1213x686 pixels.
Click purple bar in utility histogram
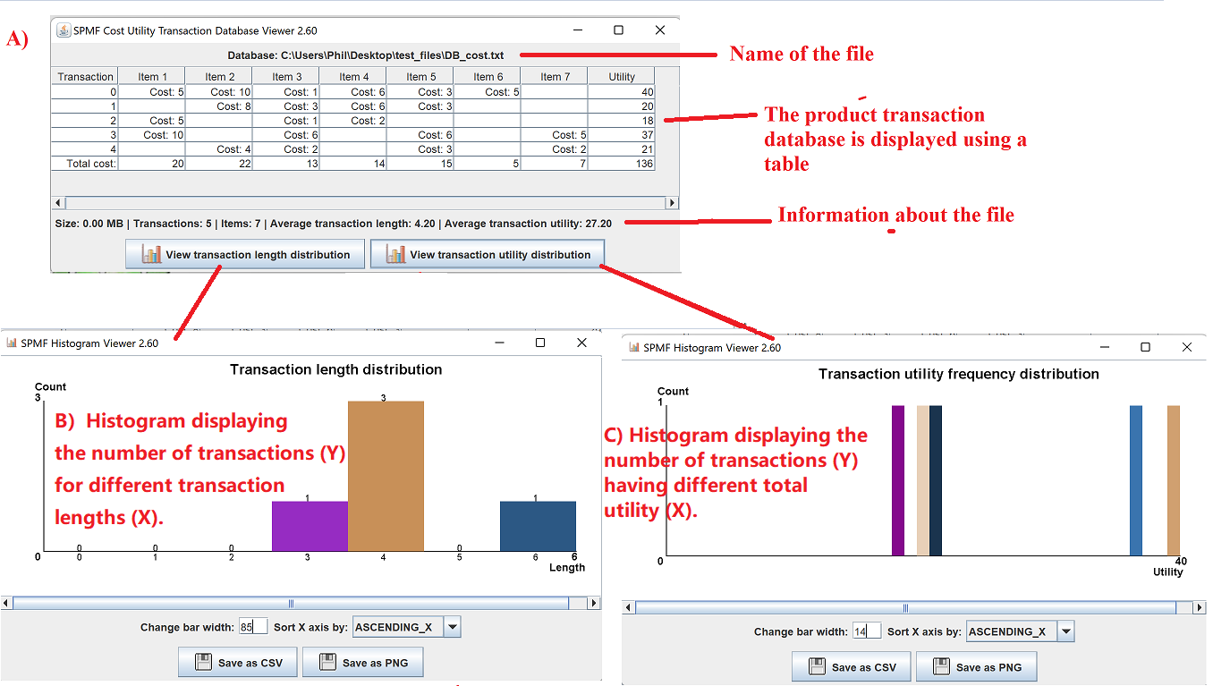coord(898,480)
